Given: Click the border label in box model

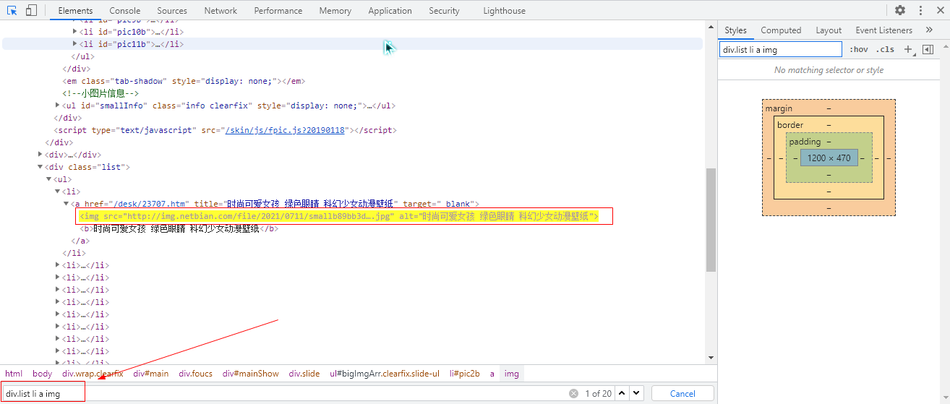Looking at the screenshot, I should click(x=789, y=125).
